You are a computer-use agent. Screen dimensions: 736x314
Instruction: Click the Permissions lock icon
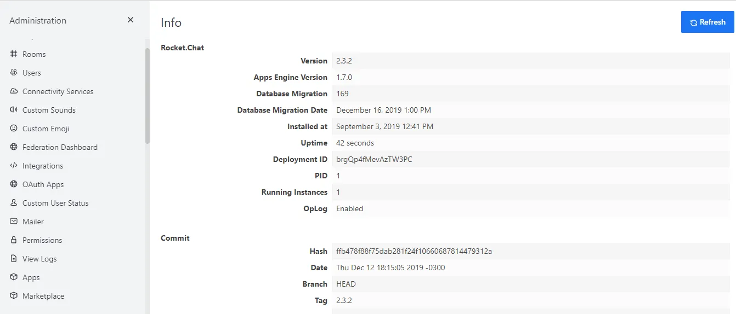tap(14, 240)
